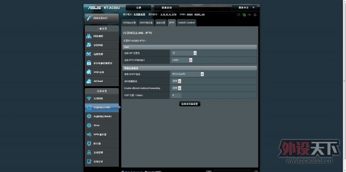
Task: Open the 流量管理 traffic manager page
Action: 102,54
